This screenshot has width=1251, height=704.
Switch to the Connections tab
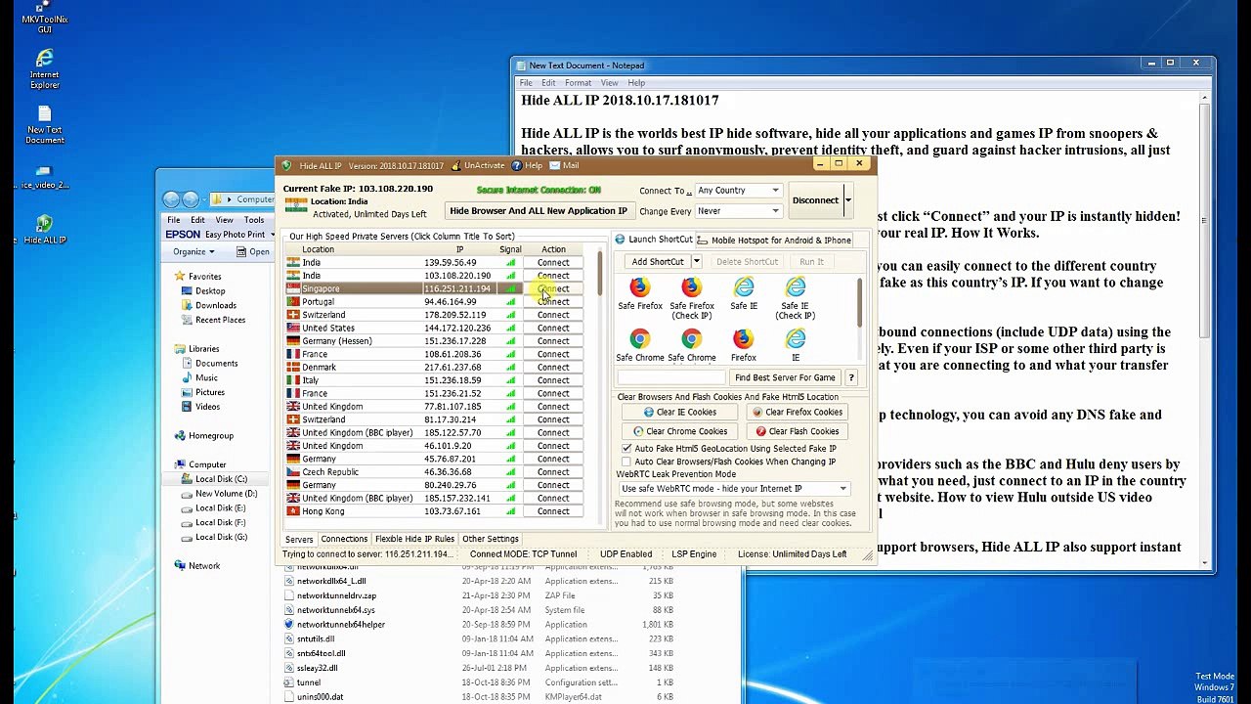coord(344,539)
